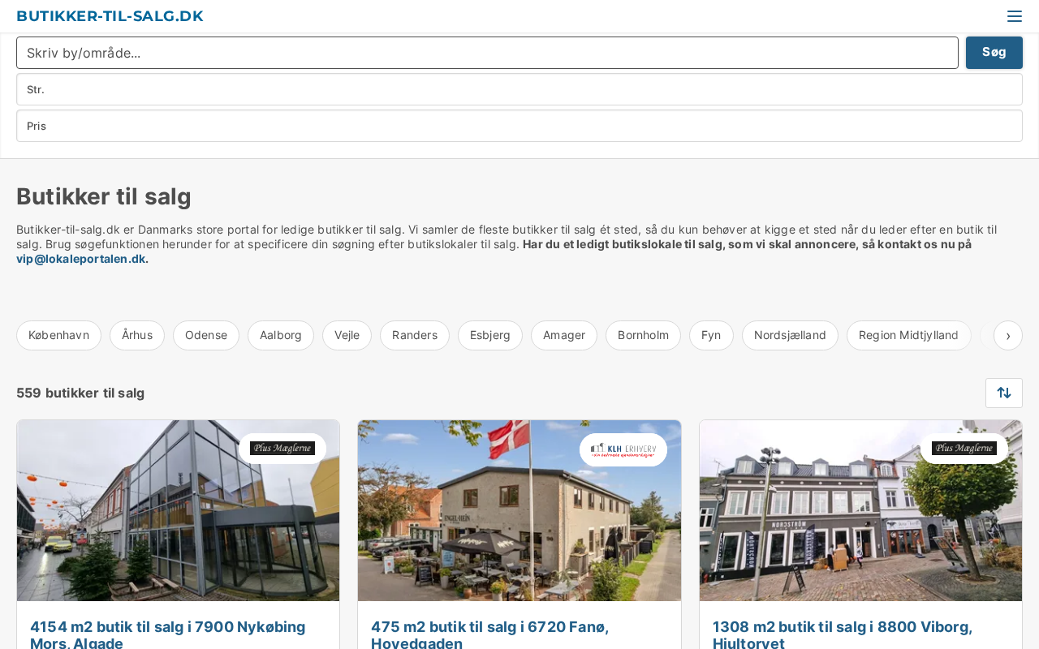The height and width of the screenshot is (649, 1039).
Task: Filter by Nordsjælland
Action: tap(790, 335)
